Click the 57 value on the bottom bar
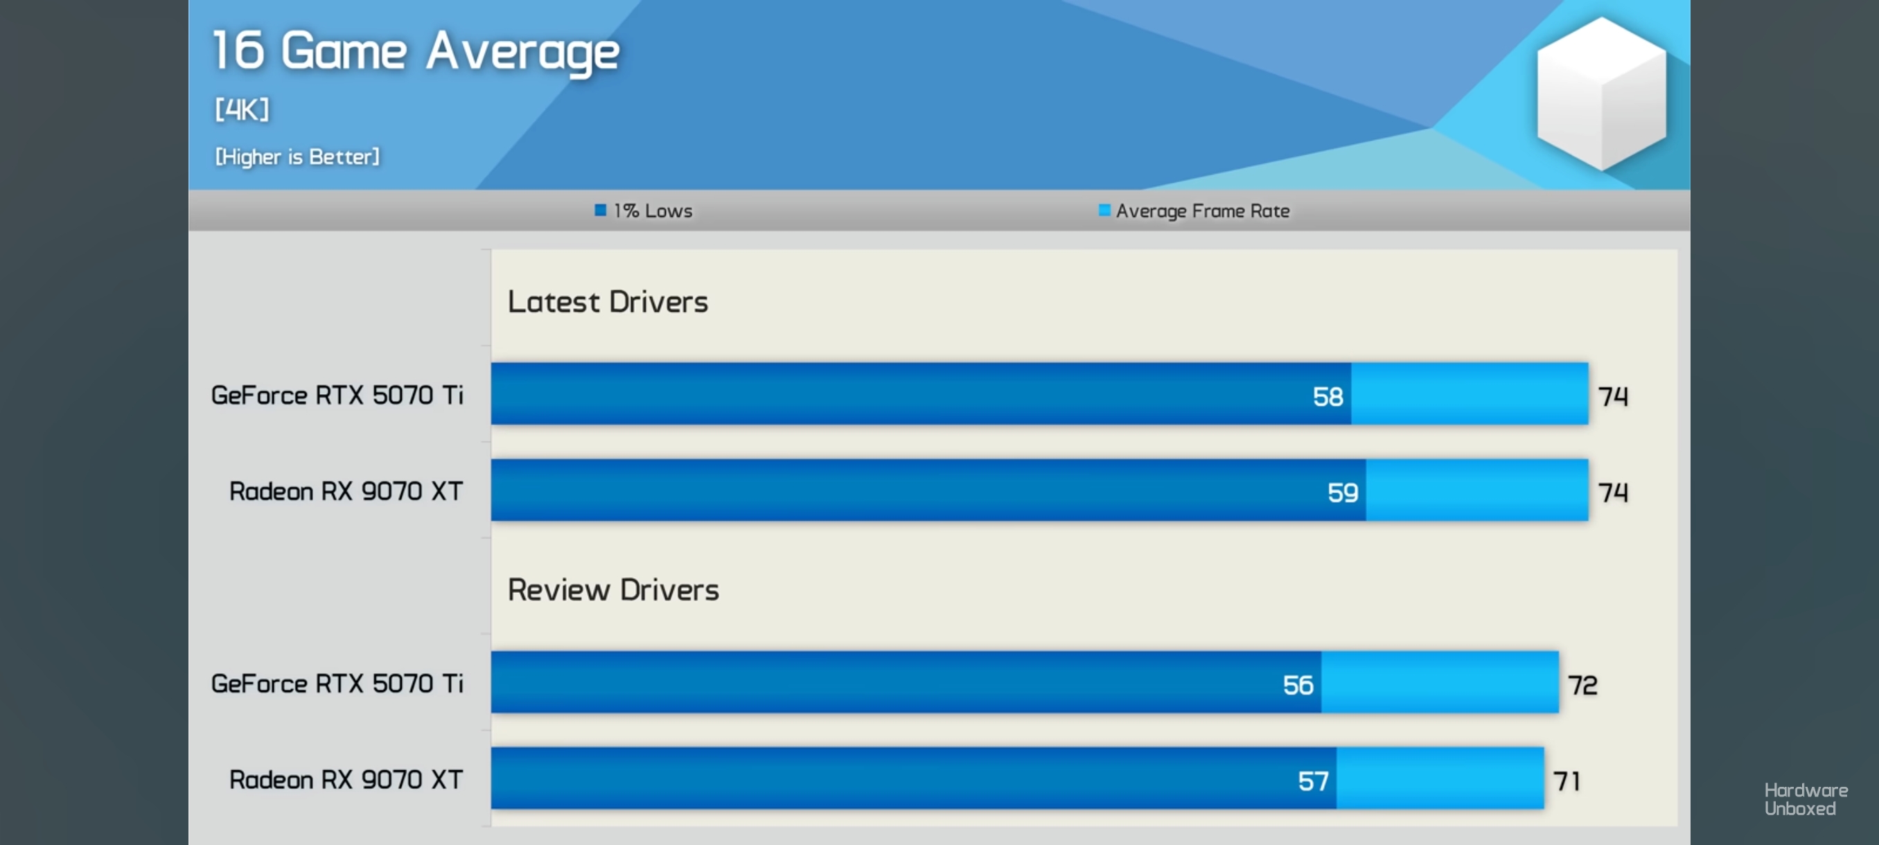The image size is (1879, 845). 1313,781
